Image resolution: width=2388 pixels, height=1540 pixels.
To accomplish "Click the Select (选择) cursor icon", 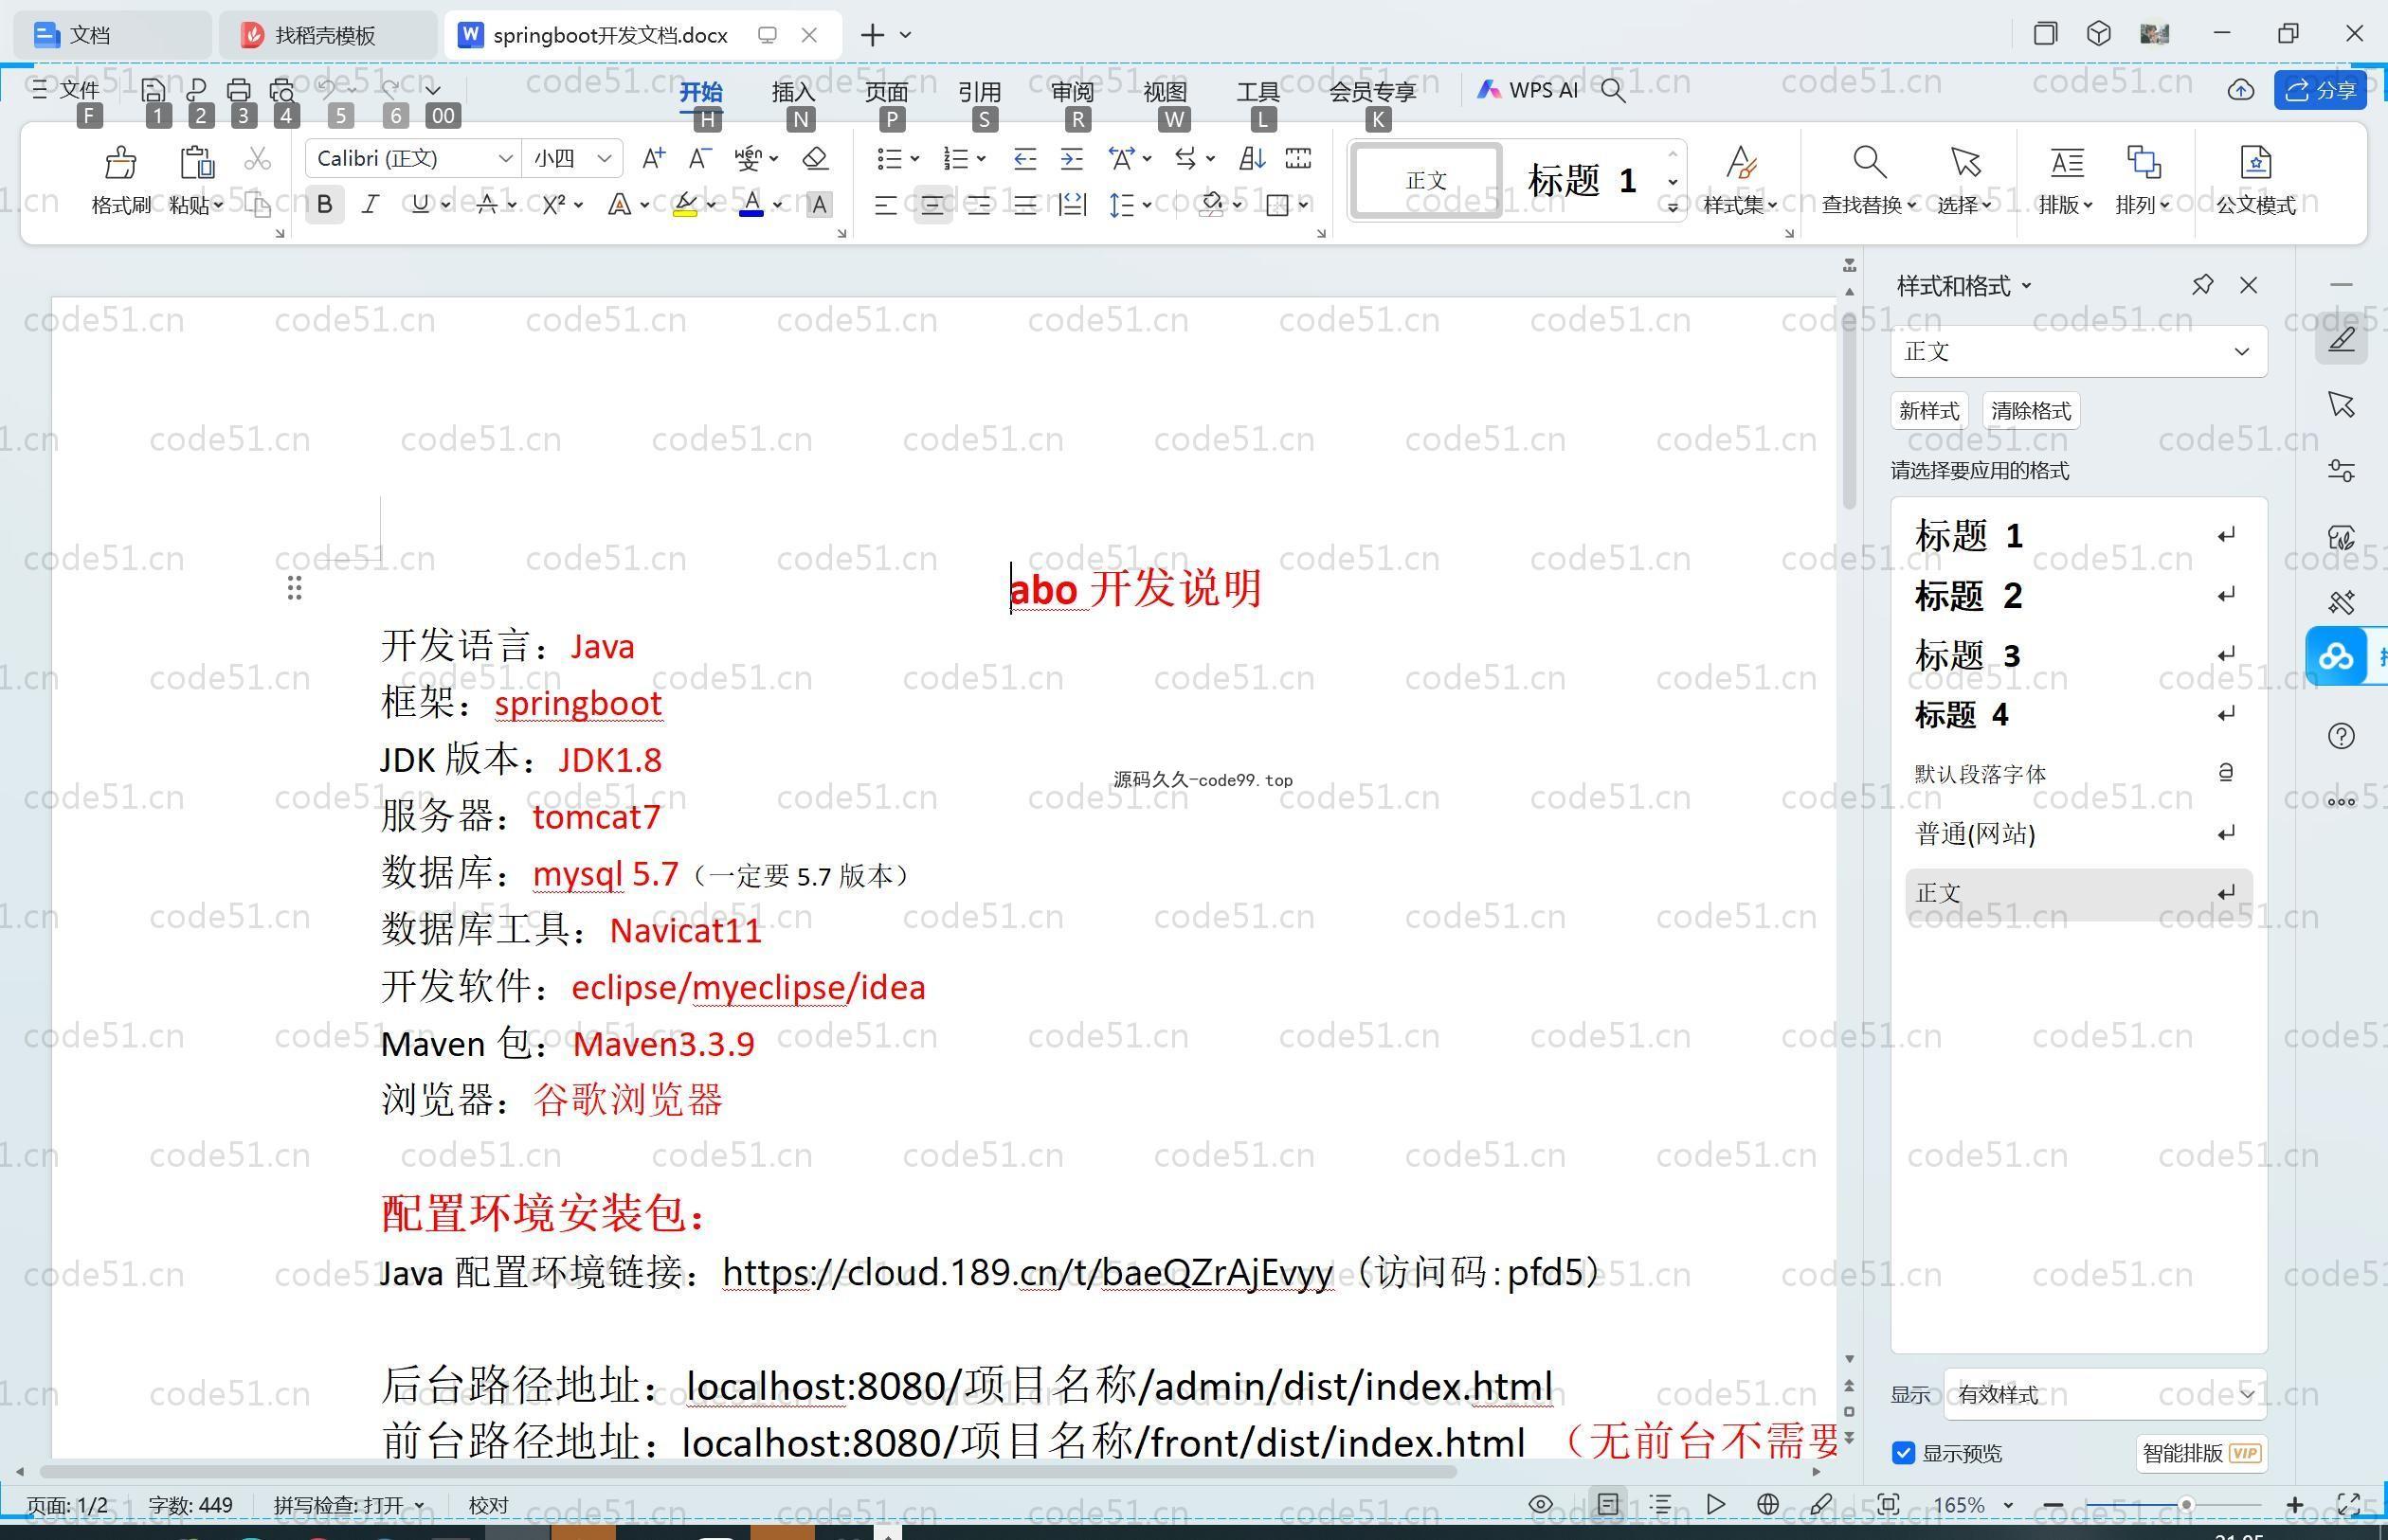I will click(1964, 162).
